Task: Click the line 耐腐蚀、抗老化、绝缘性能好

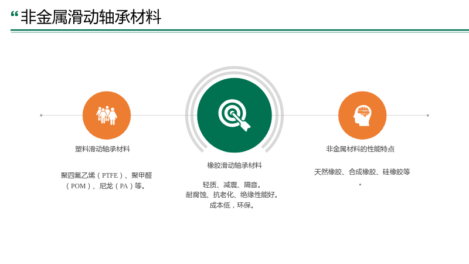Action: point(232,195)
